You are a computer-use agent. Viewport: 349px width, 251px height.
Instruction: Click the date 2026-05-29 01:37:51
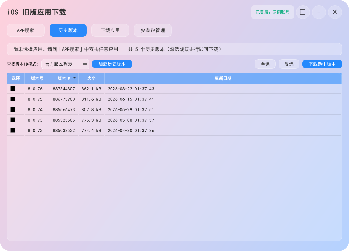tap(131, 110)
